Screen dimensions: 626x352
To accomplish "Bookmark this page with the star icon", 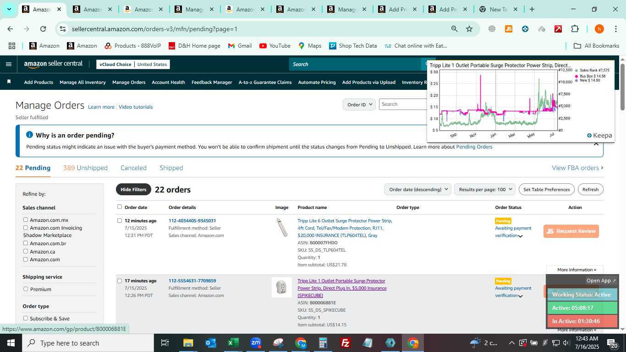I will coord(469,29).
